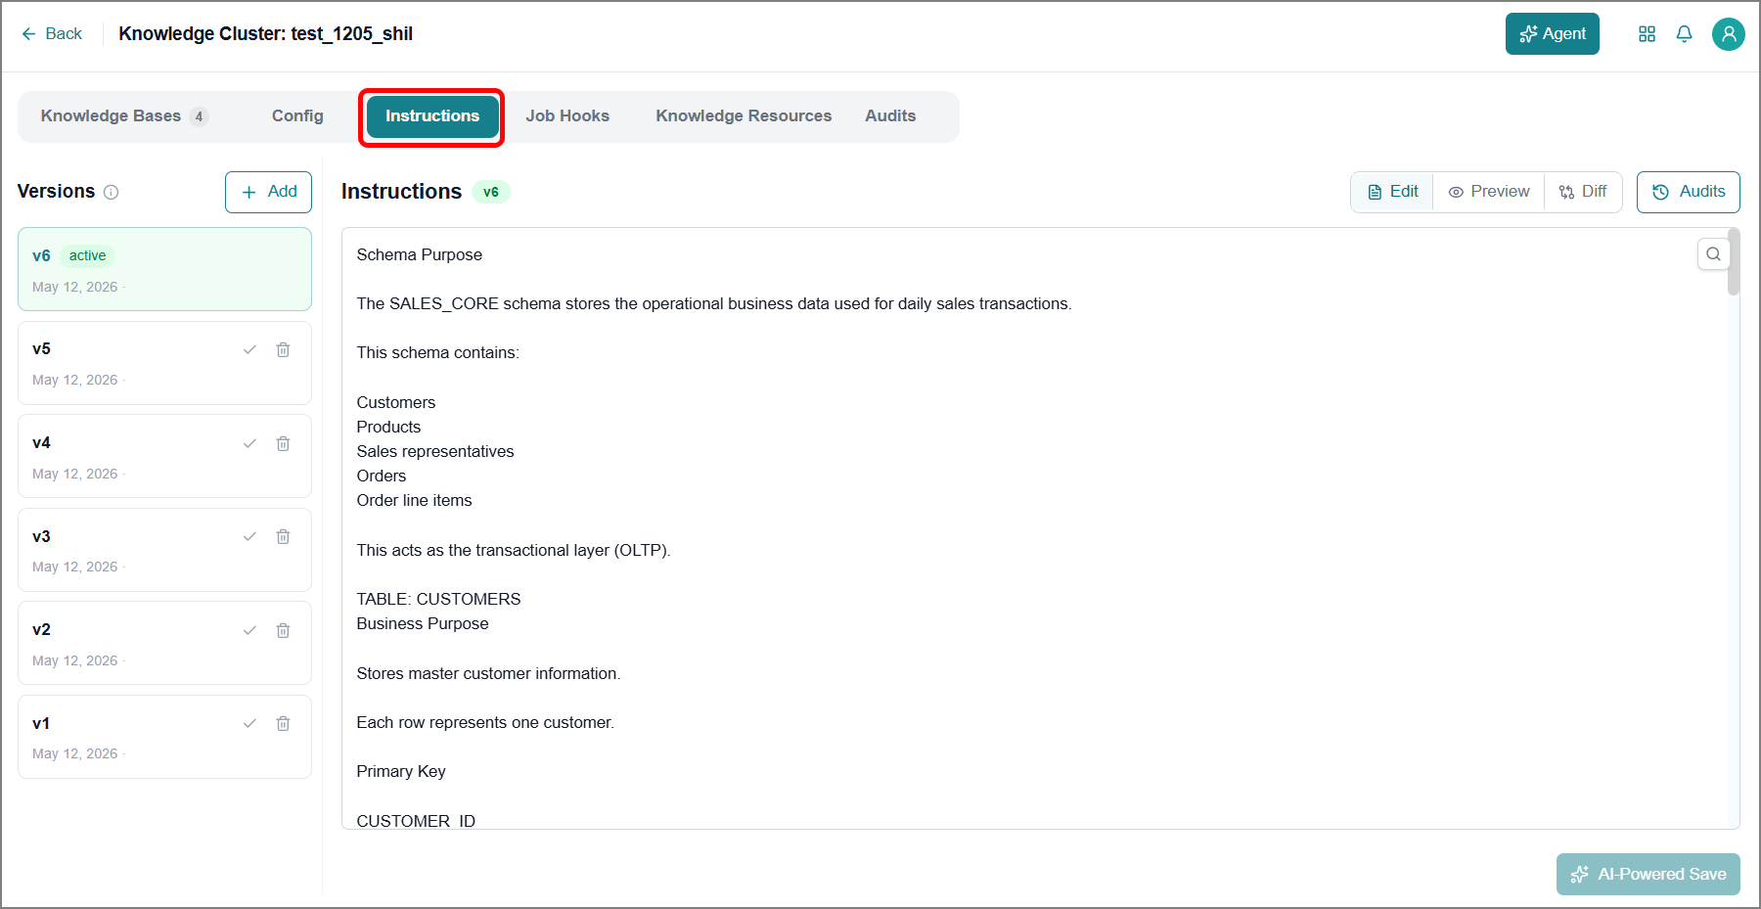The image size is (1761, 909).
Task: Click the 'Order line items' line
Action: coord(414,500)
